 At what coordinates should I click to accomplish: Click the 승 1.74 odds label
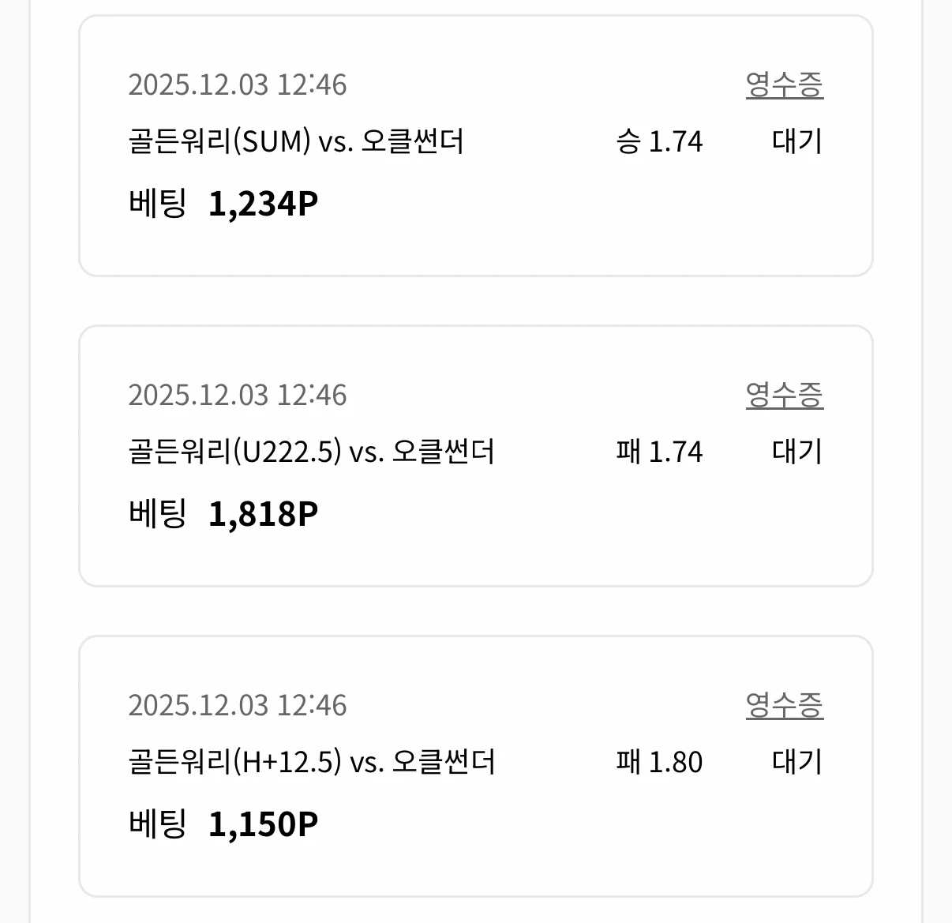click(x=658, y=141)
